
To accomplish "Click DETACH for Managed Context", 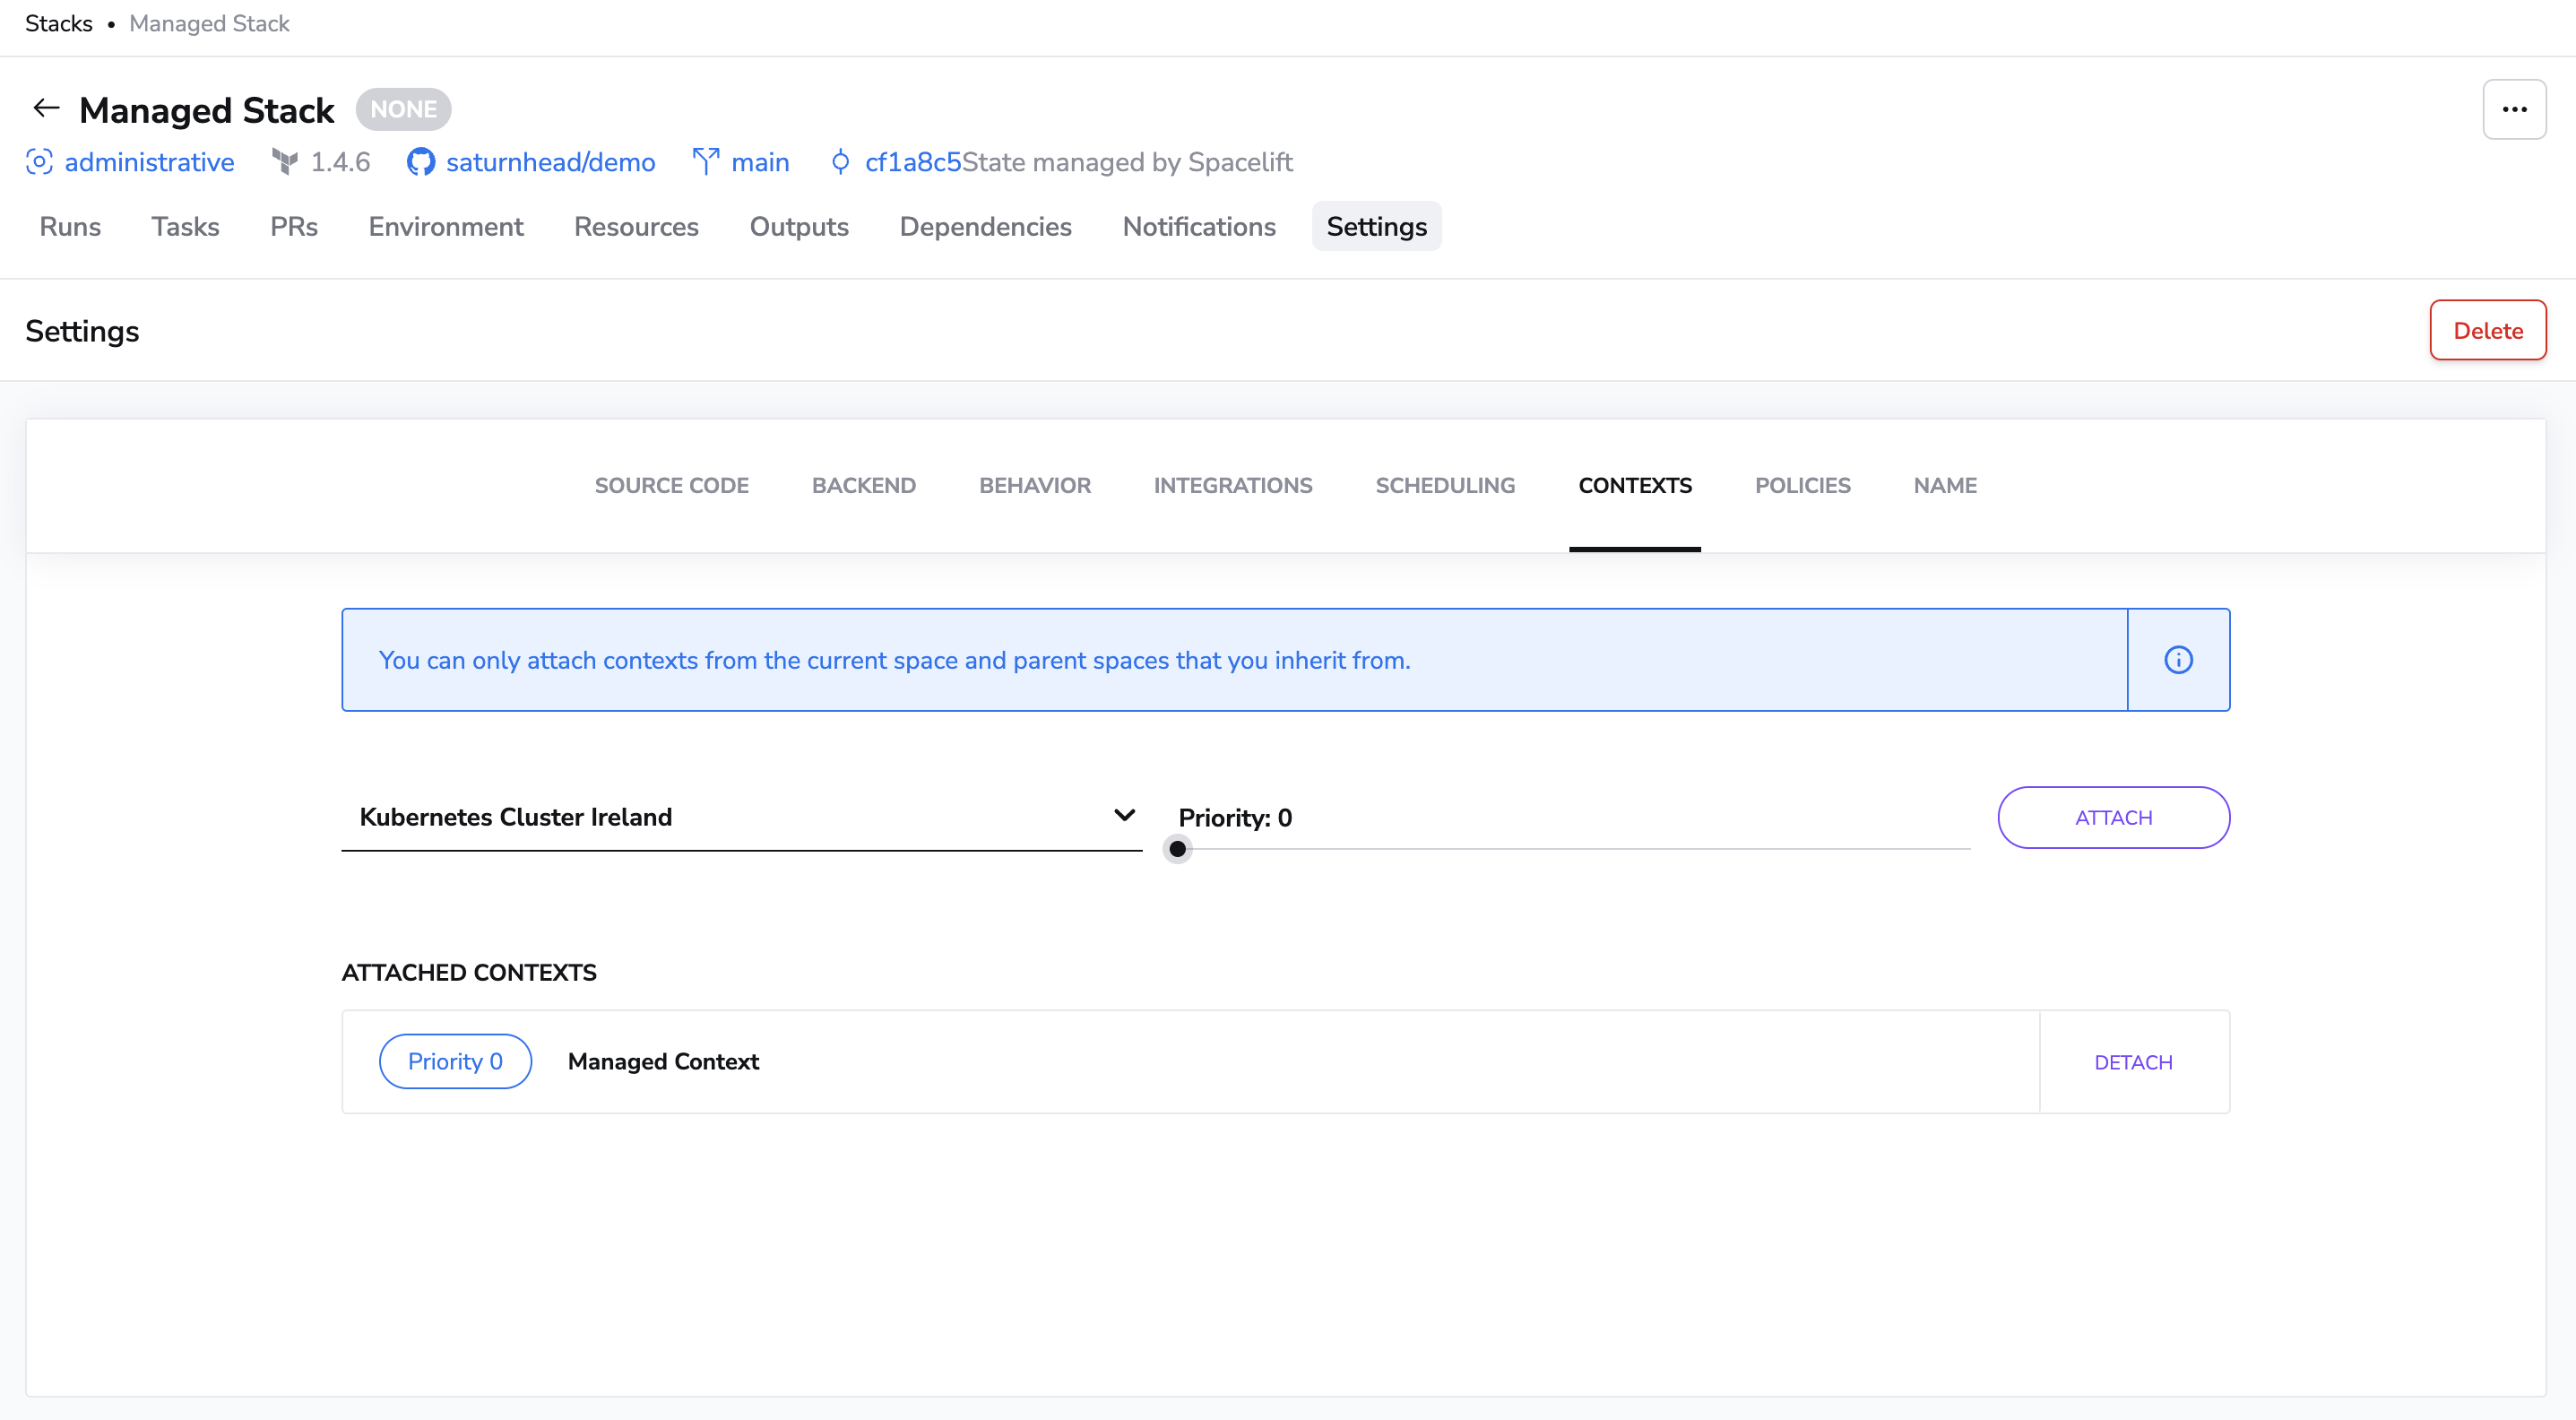I will [2133, 1062].
